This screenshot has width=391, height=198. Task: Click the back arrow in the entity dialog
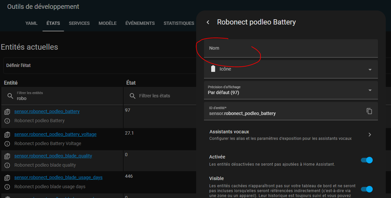click(x=208, y=22)
